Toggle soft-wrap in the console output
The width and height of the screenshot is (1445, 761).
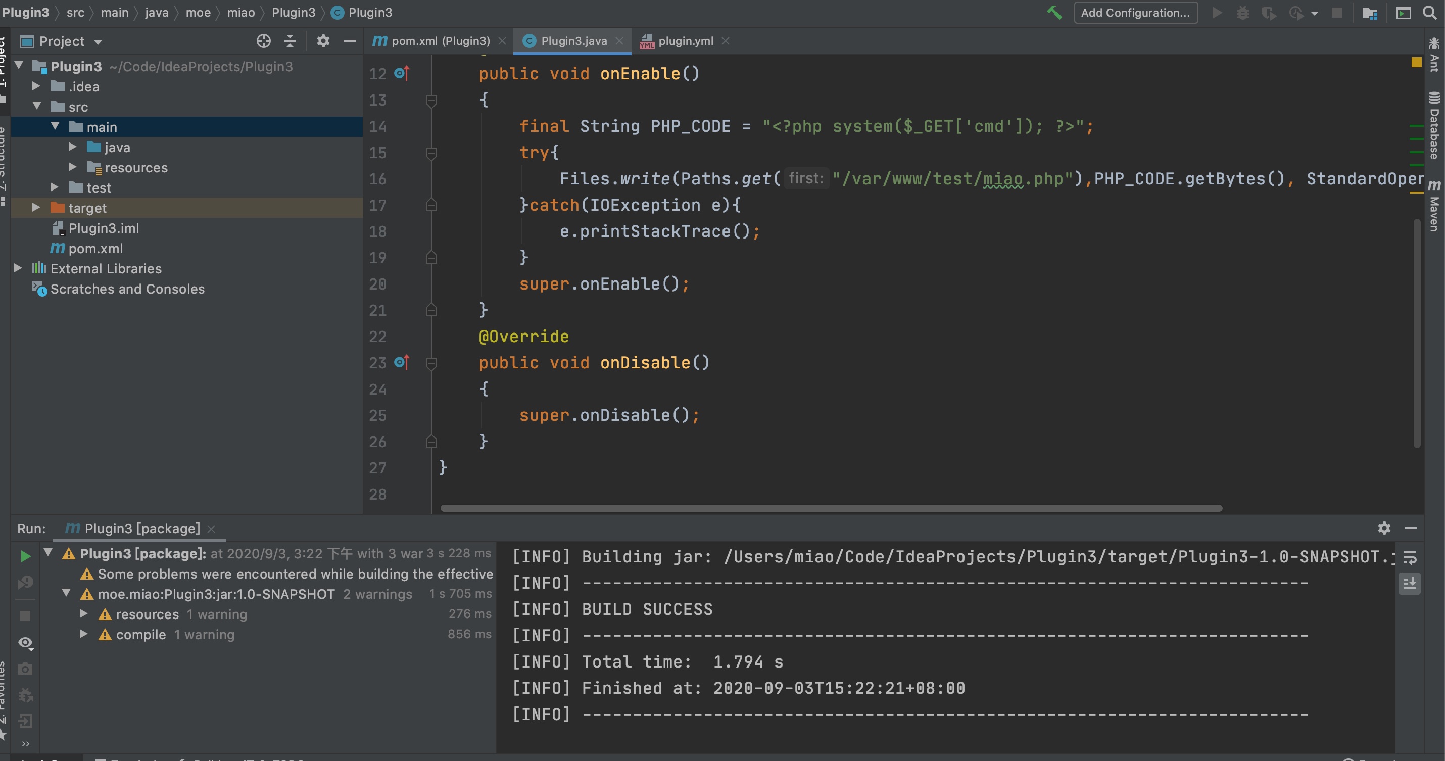[x=1410, y=557]
